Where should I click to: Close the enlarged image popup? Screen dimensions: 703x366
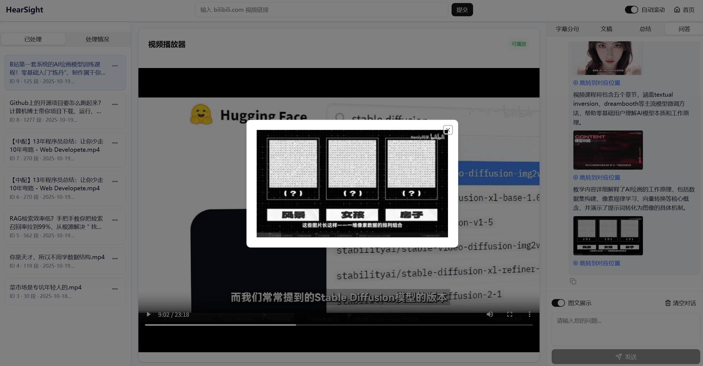(448, 130)
